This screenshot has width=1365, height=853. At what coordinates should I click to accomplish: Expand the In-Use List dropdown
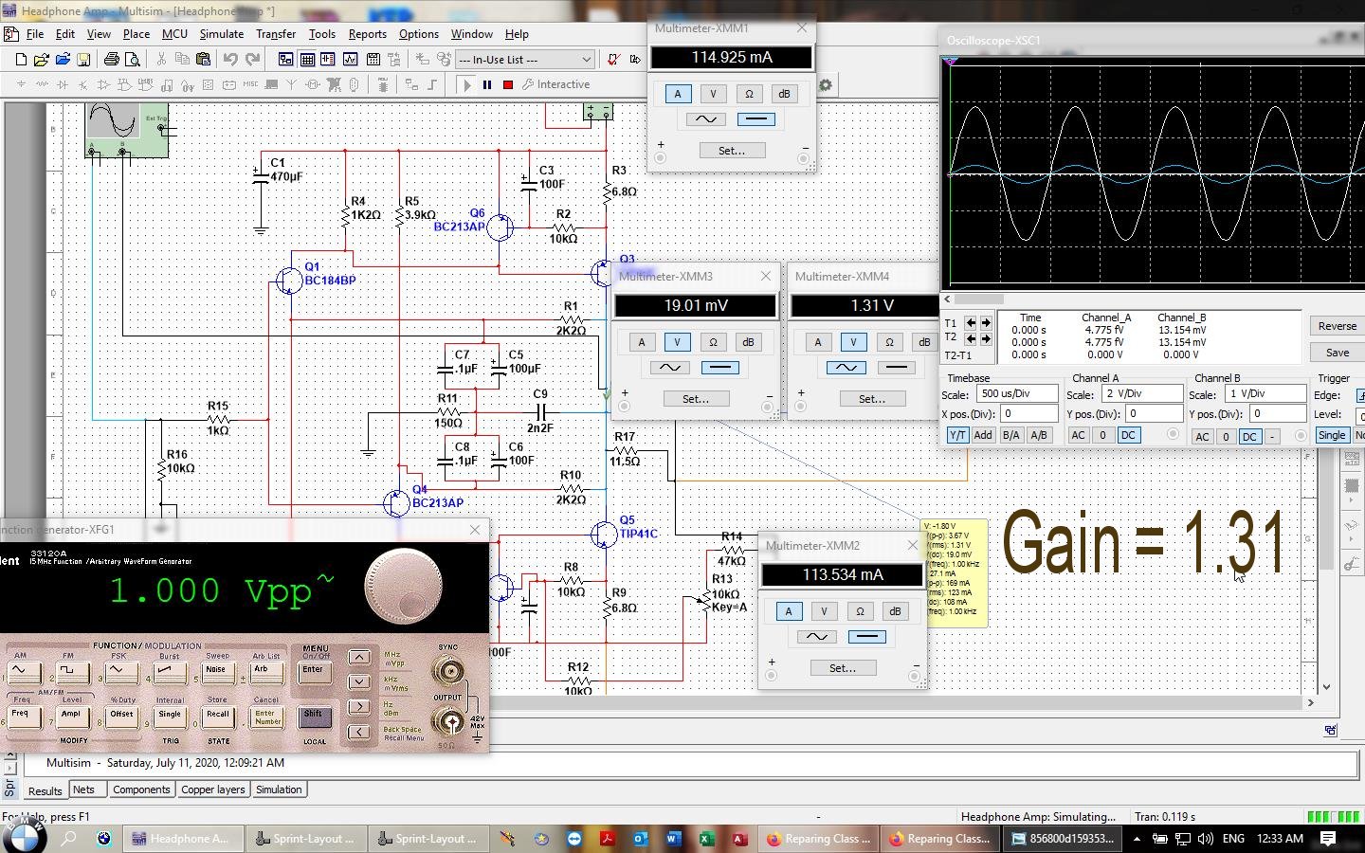click(x=586, y=59)
